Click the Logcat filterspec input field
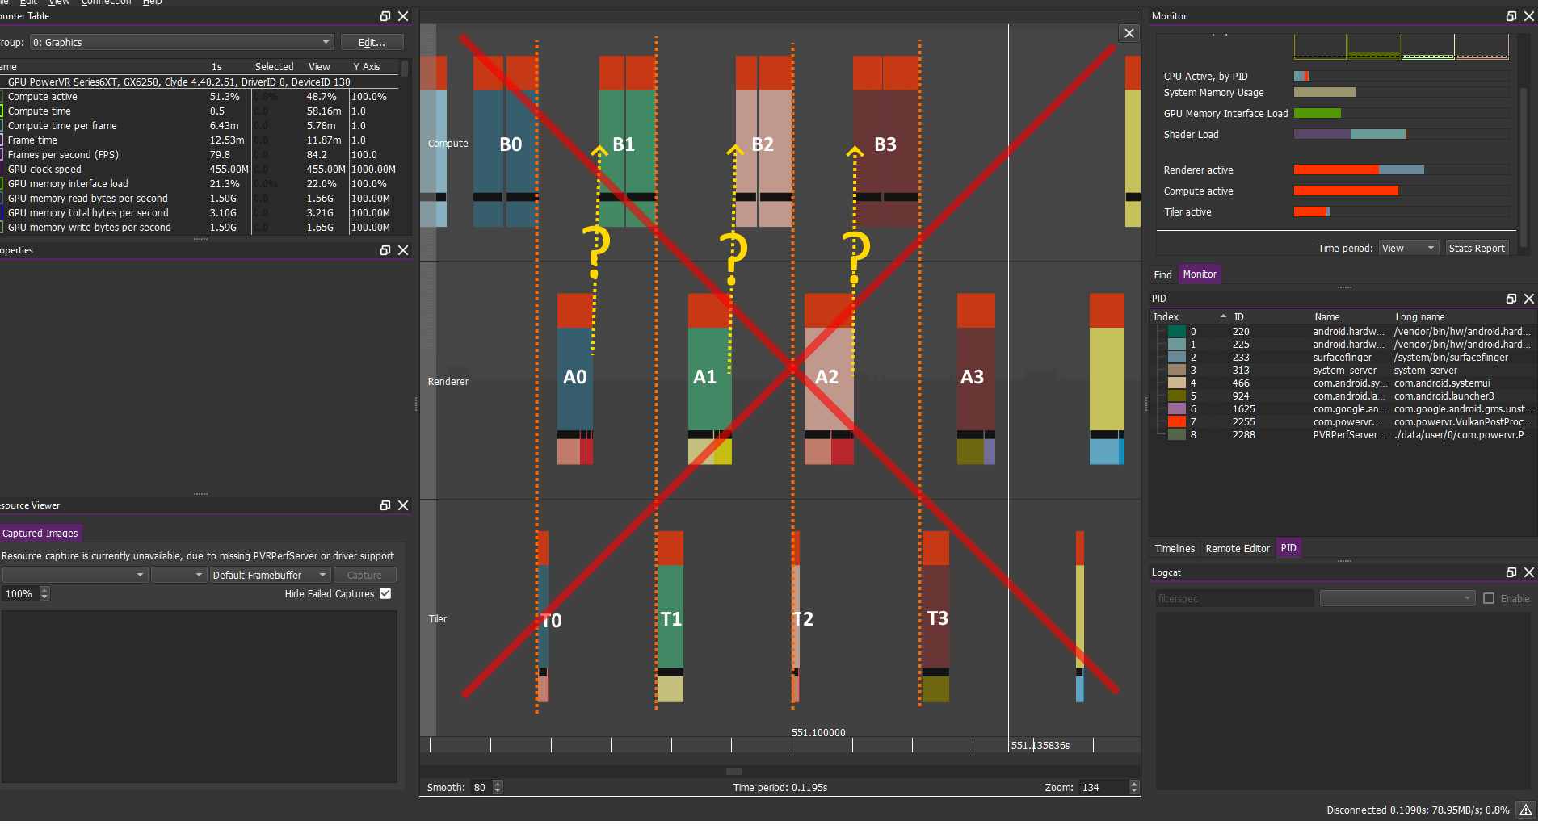The image size is (1551, 829). [x=1234, y=598]
